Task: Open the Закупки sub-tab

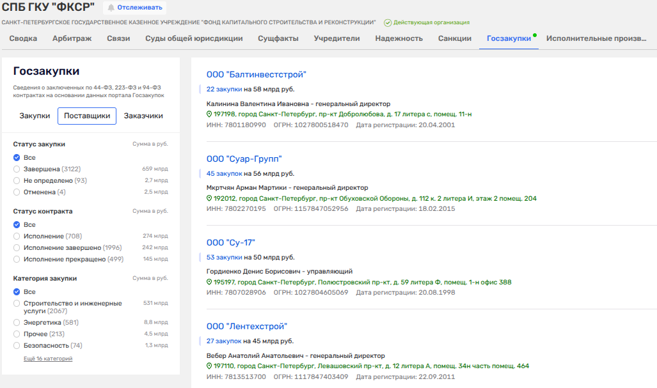Action: 35,116
